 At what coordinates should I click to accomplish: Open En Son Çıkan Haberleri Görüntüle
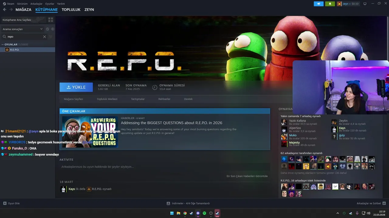click(247, 176)
